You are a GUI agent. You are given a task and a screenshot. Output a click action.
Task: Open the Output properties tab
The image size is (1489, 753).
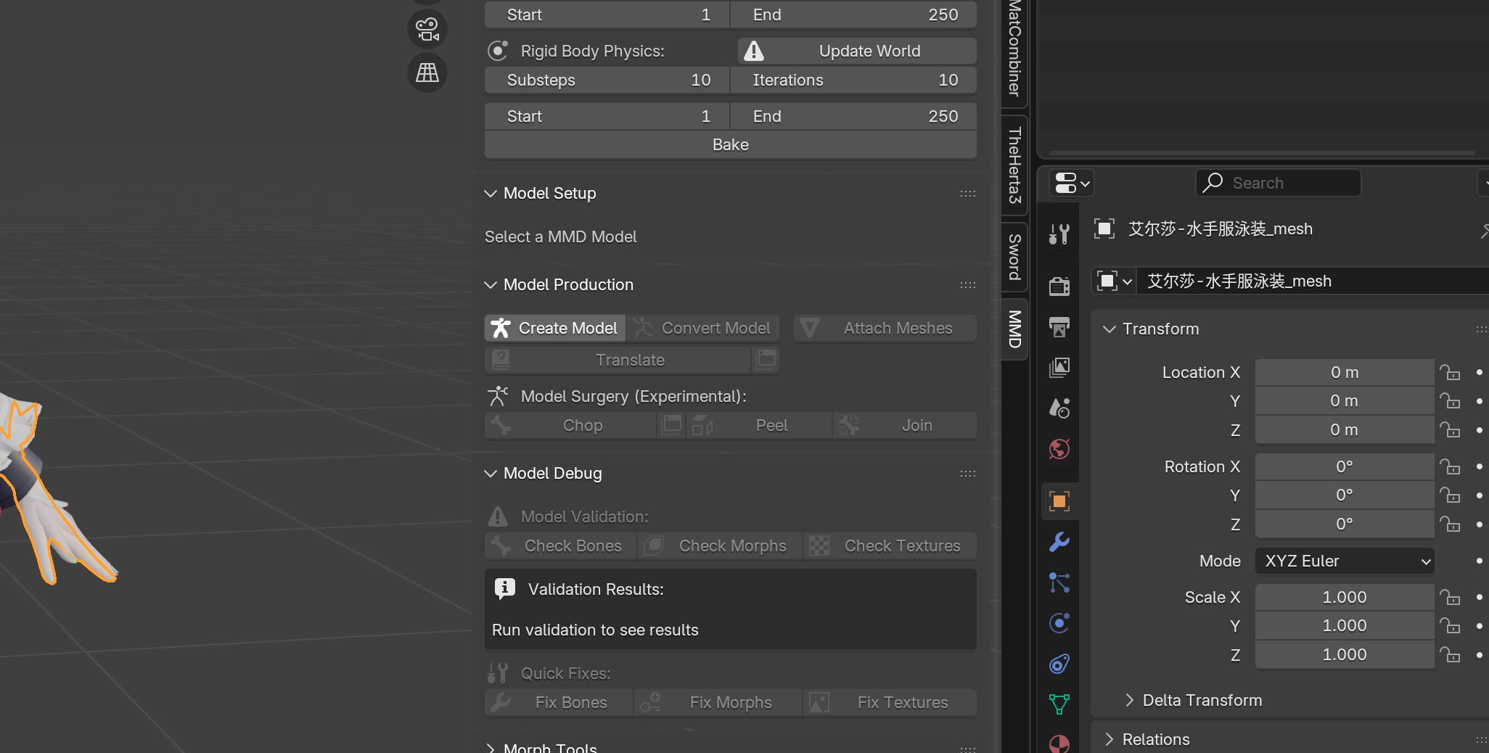[1059, 327]
